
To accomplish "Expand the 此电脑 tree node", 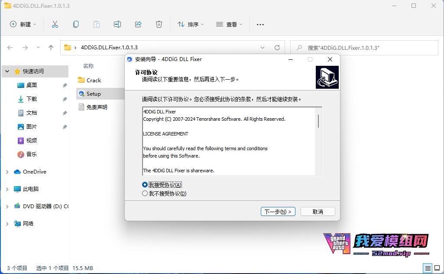I will (7, 189).
